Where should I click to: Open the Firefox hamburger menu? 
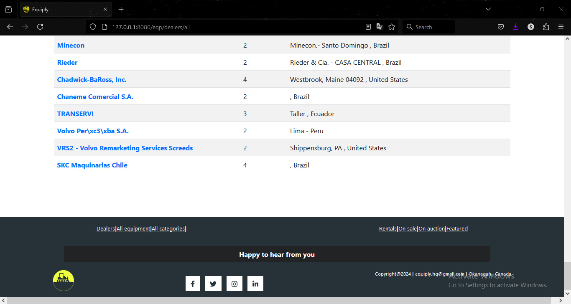561,27
